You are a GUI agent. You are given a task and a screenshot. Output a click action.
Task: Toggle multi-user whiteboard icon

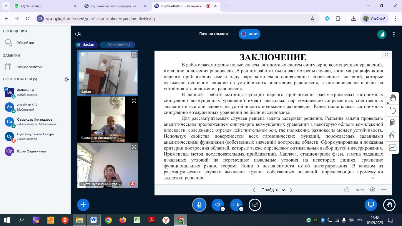(x=393, y=135)
